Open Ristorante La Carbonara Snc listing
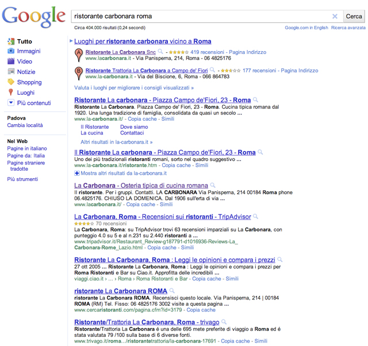Image resolution: width=368 pixels, height=346 pixels. coord(121,52)
